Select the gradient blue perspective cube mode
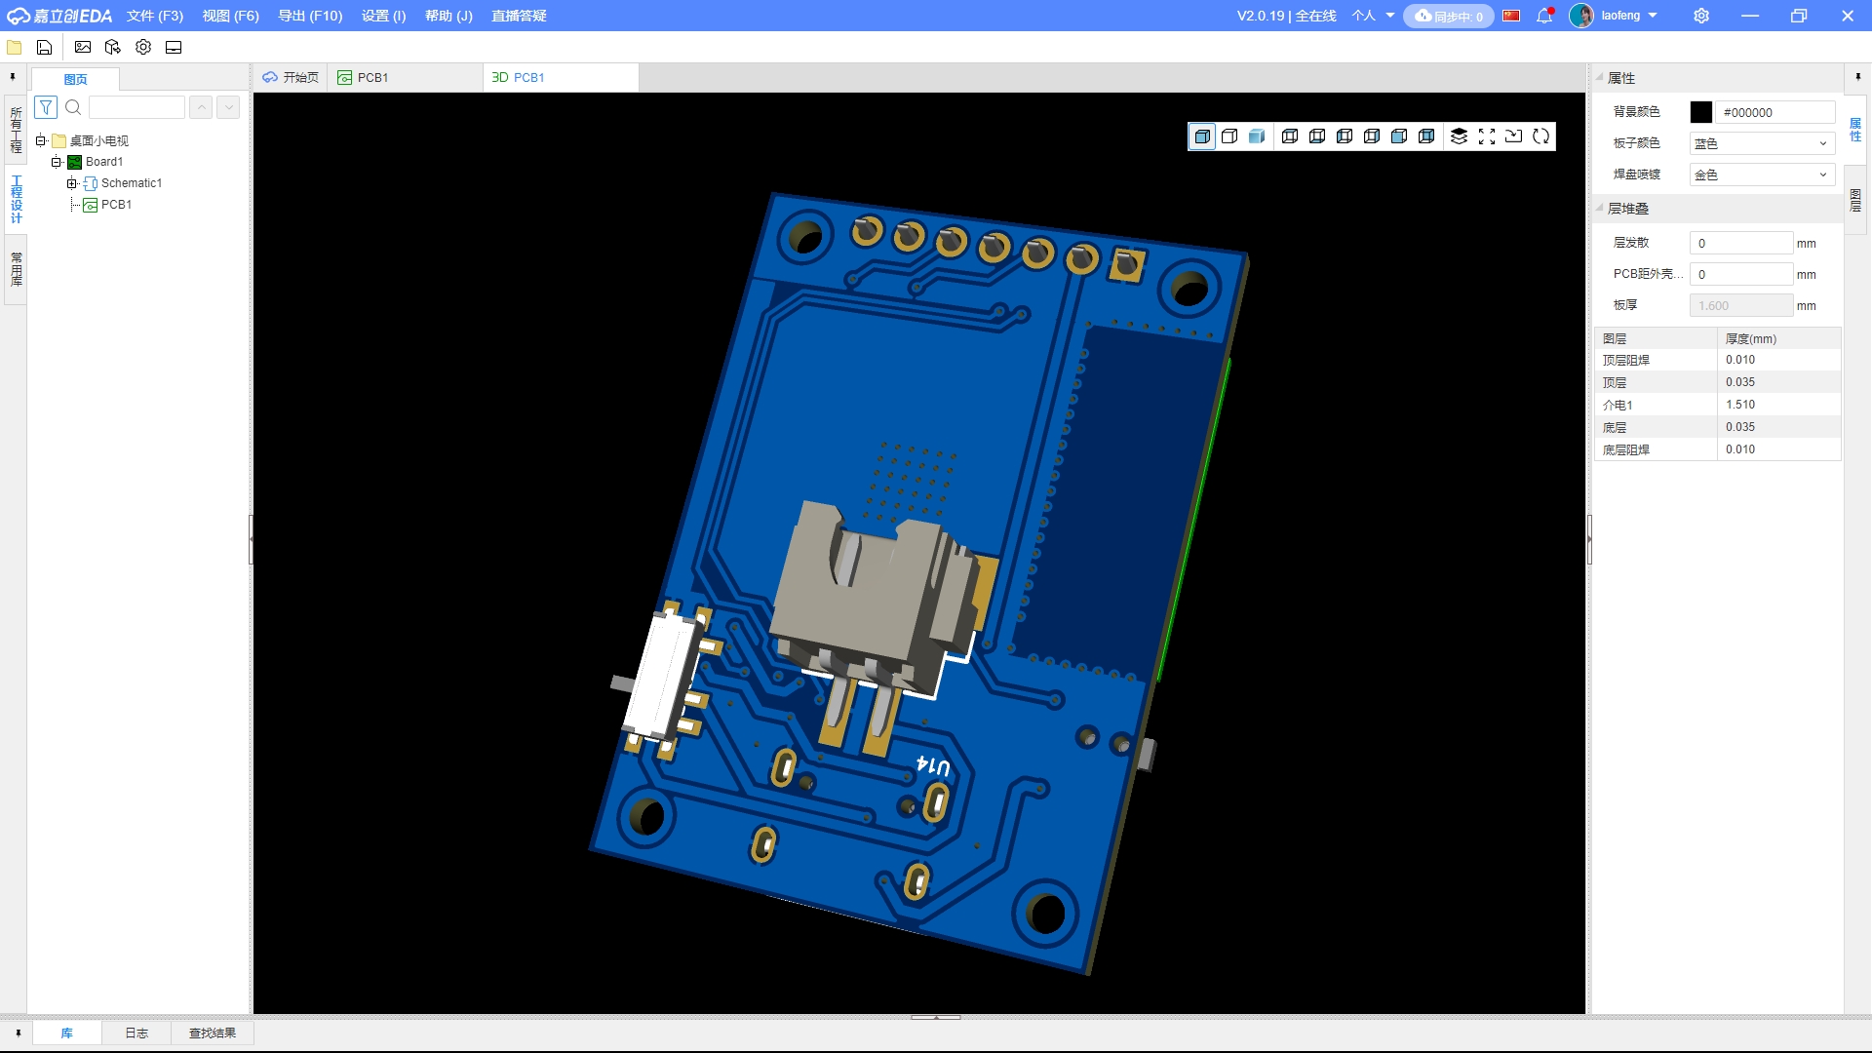Image resolution: width=1872 pixels, height=1053 pixels. point(1257,136)
